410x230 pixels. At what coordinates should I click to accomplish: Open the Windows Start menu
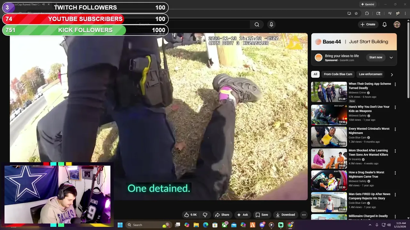120,225
